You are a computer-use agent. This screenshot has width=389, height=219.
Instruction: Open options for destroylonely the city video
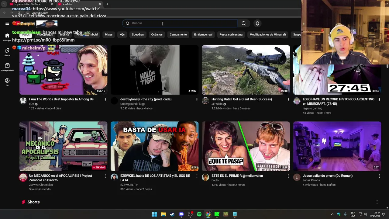click(x=197, y=99)
